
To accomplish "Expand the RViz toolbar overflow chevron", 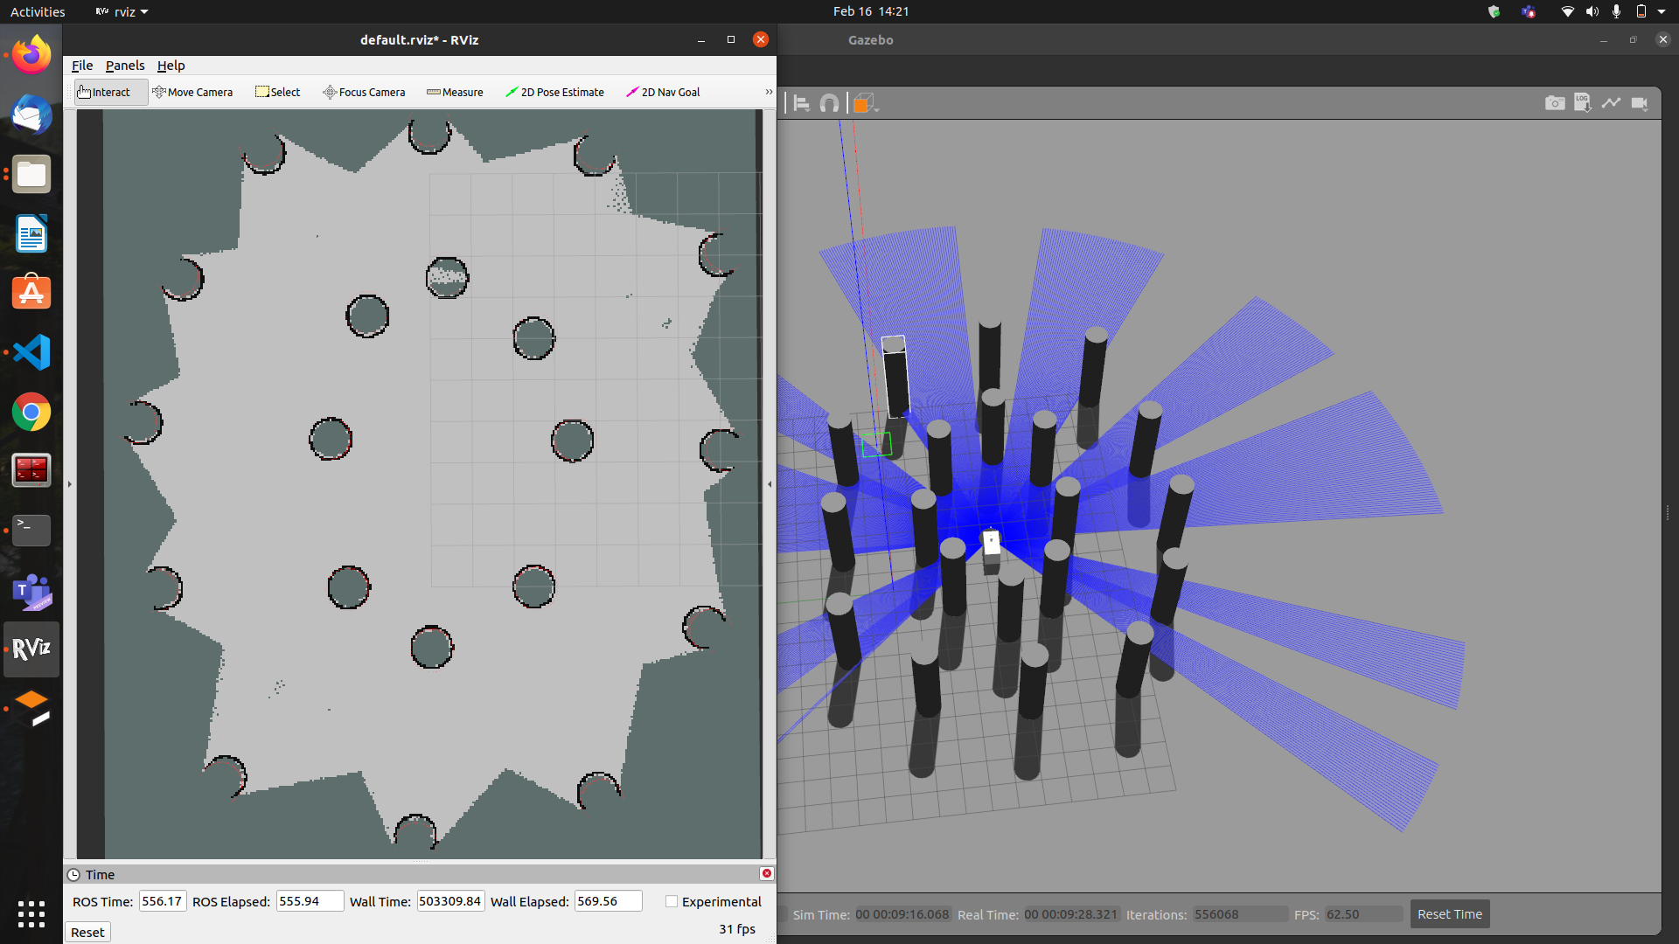I will (769, 92).
